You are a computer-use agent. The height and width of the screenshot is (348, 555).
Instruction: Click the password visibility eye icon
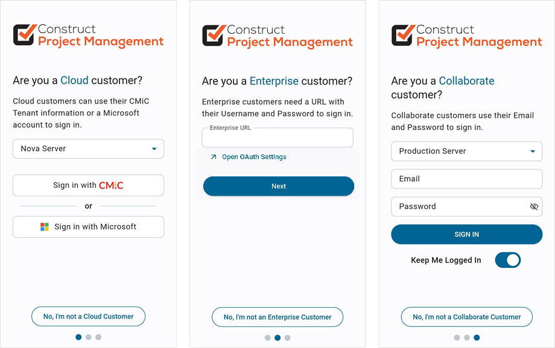(x=534, y=207)
